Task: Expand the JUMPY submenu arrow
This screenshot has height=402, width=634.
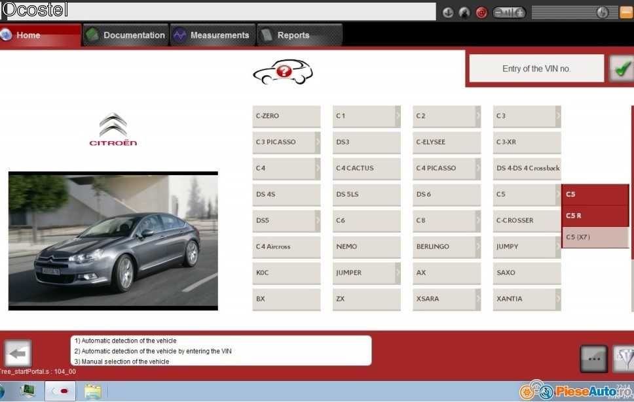Action: point(558,247)
